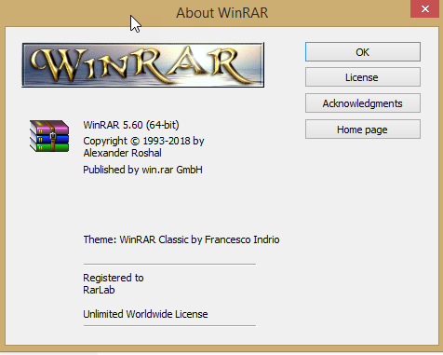Click the "Copyright © 1993-2018 by" line

click(143, 141)
